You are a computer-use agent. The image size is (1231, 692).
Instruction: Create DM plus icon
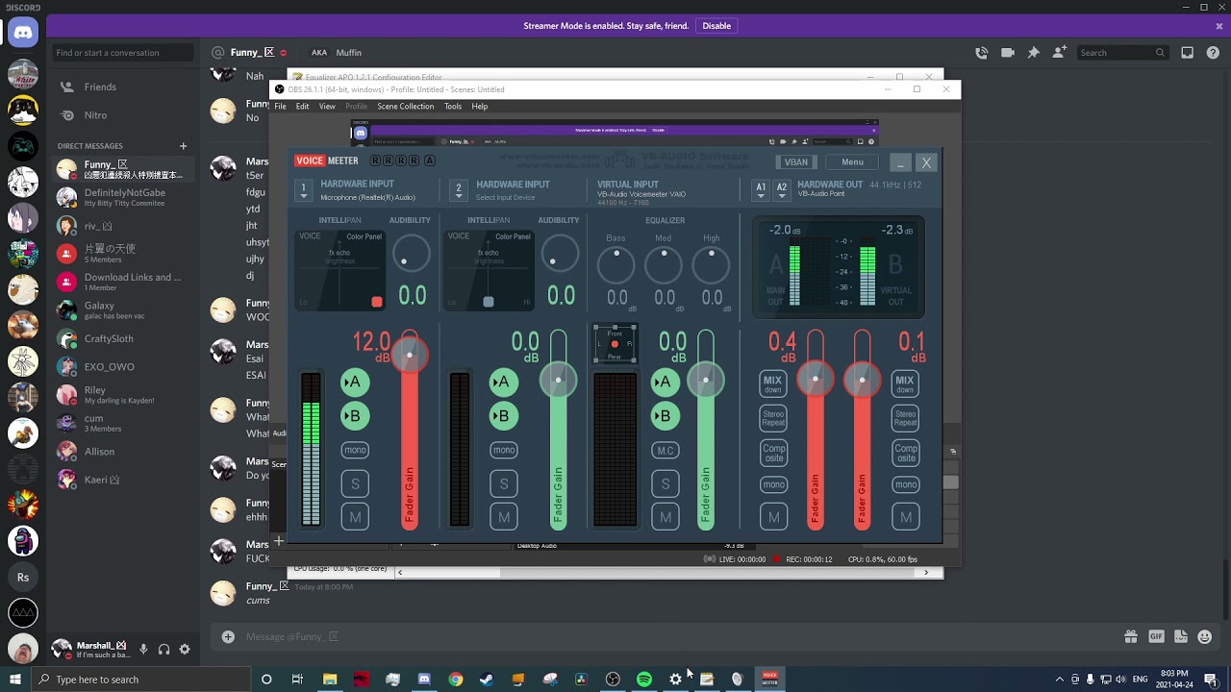tap(183, 146)
